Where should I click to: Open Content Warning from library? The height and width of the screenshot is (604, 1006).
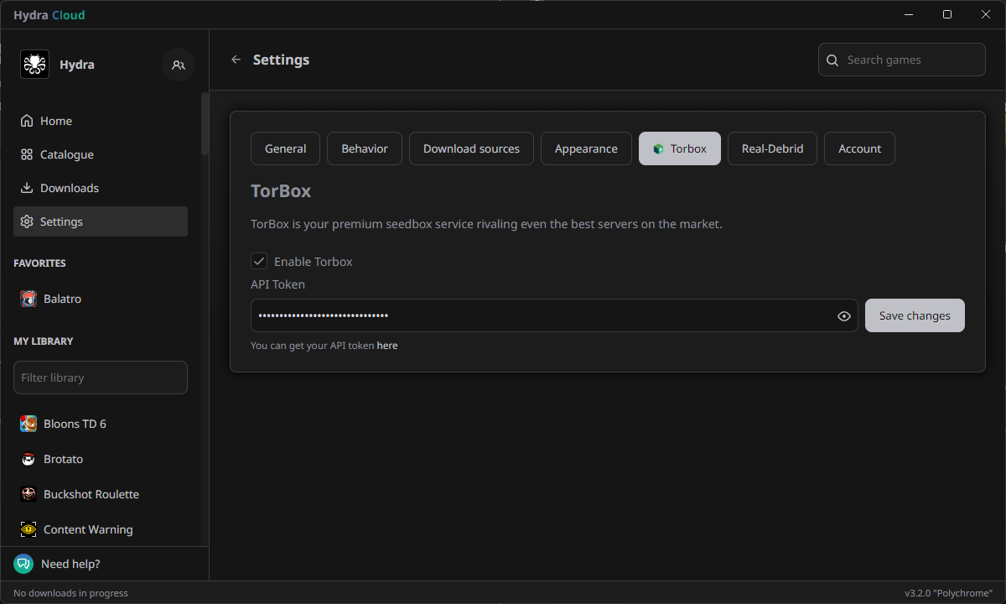[87, 529]
